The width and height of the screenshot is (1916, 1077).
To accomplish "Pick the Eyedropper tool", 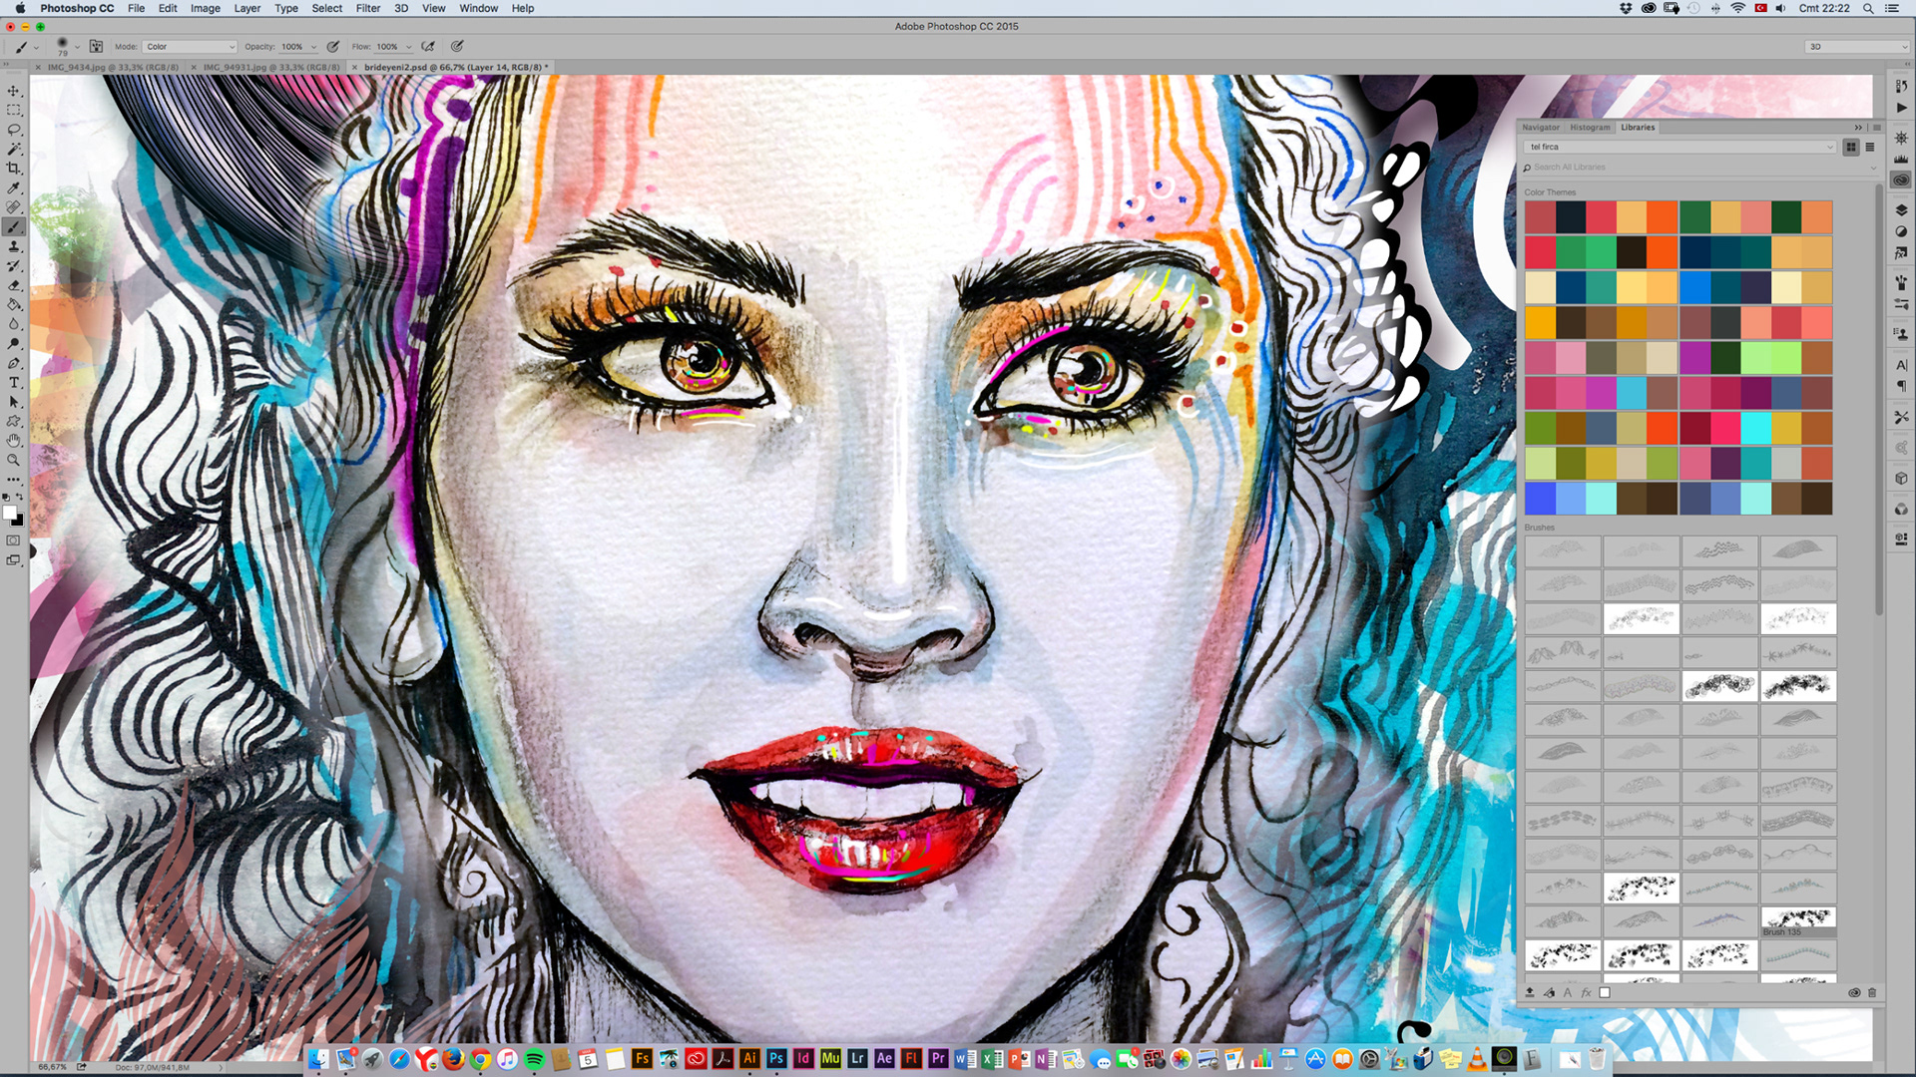I will point(14,187).
